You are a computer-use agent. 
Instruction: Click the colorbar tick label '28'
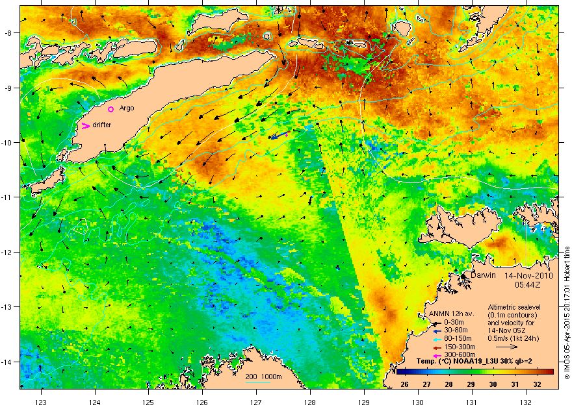448,384
